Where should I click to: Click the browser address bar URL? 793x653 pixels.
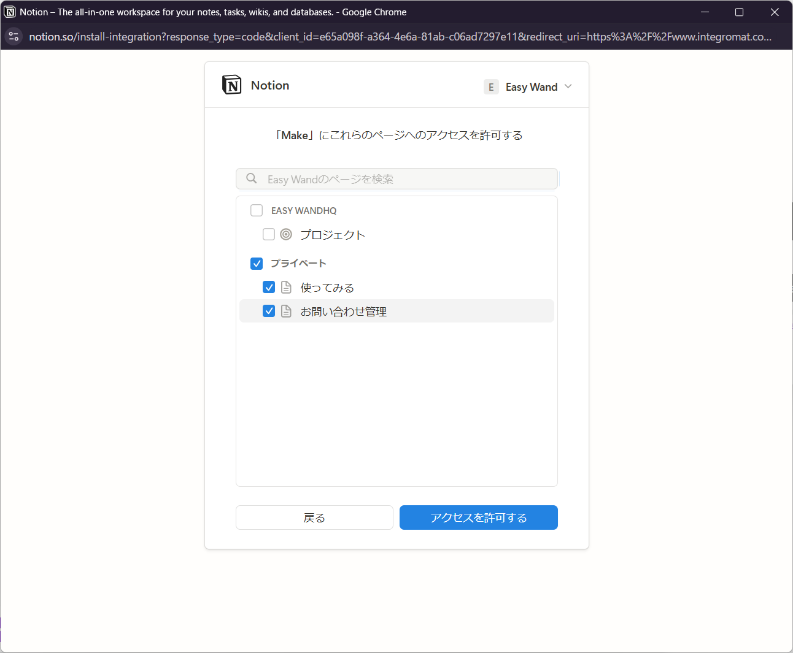(x=400, y=37)
